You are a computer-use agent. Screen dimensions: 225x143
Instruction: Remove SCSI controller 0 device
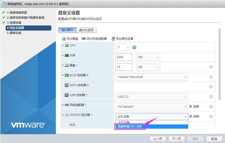(211, 77)
